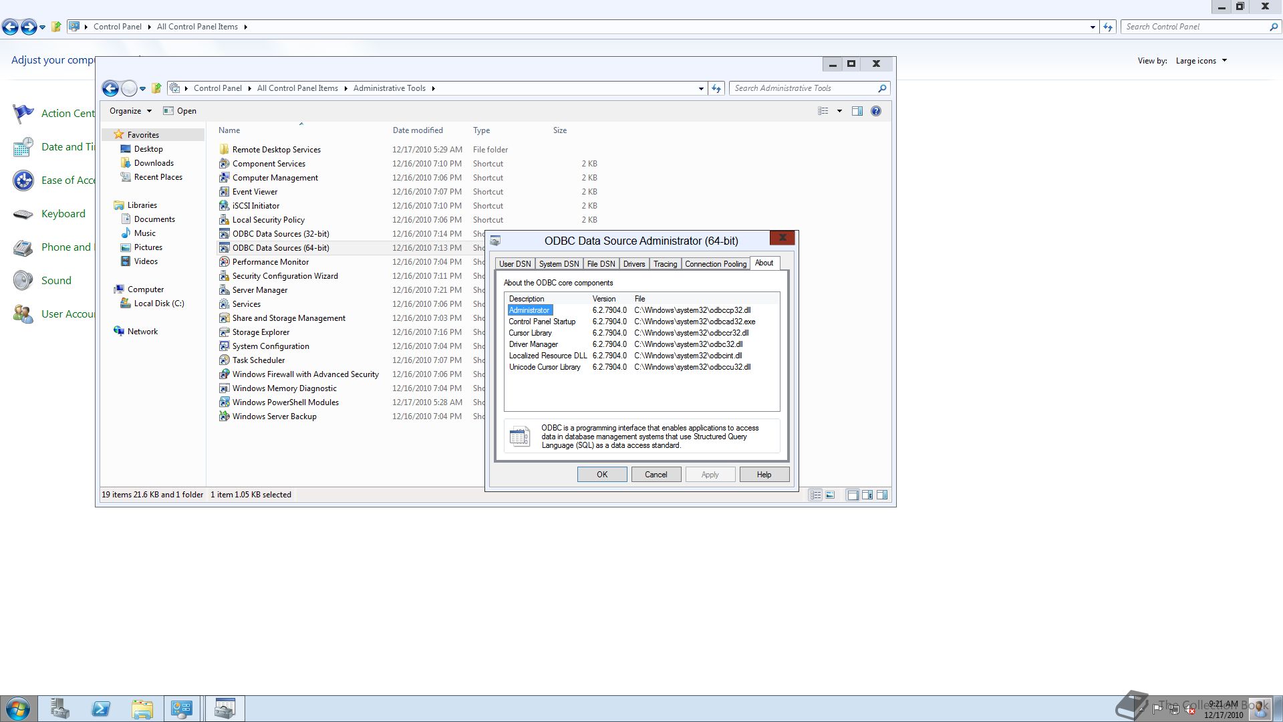Click the up-folder icon in the Administrative Tools address bar
The image size is (1283, 722).
tap(156, 88)
